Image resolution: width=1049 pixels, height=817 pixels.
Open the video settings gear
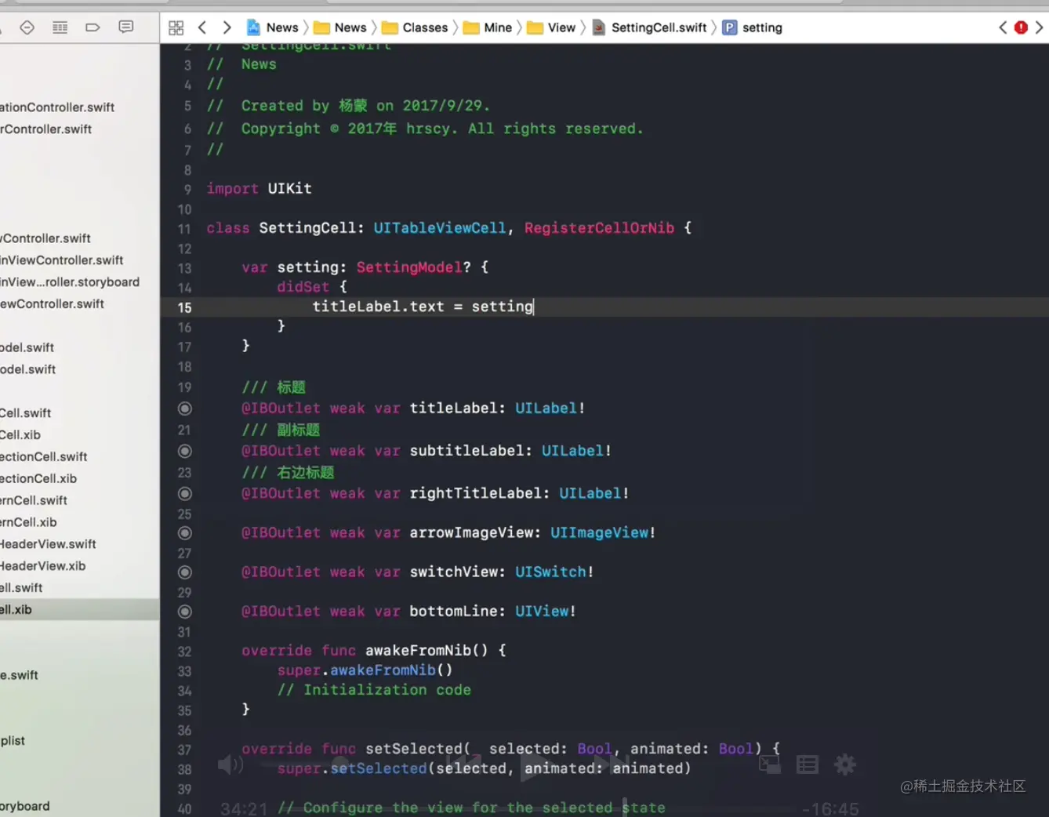point(845,764)
